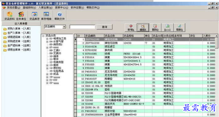Click the P27010365 item code cell

(x=94, y=54)
